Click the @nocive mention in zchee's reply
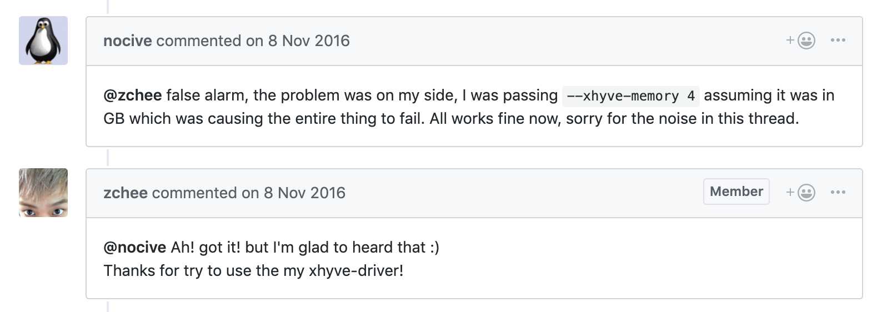 [x=134, y=248]
